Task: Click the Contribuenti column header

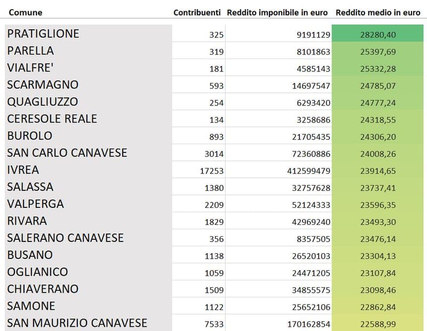Action: [197, 12]
